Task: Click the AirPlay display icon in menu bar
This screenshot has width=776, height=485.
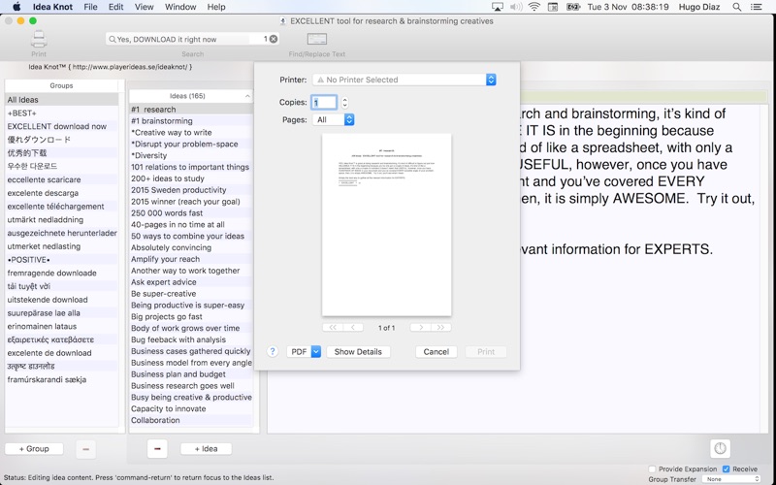Action: click(x=498, y=7)
